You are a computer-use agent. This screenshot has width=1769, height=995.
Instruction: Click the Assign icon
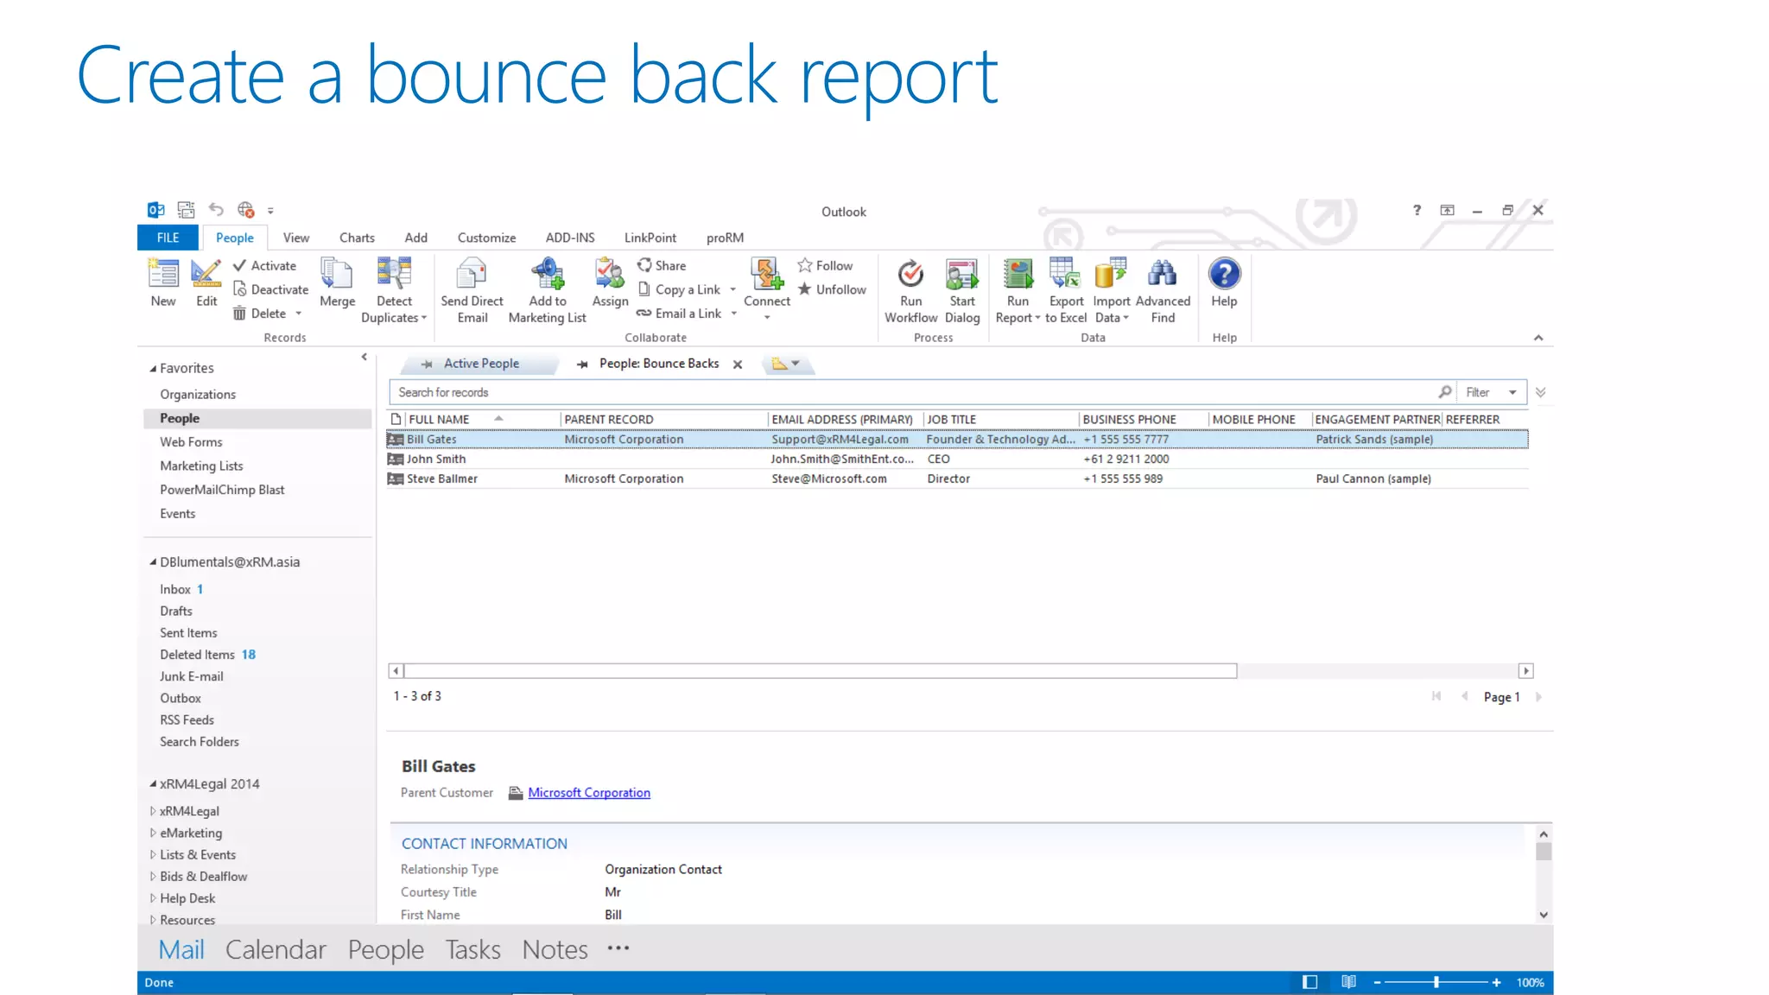point(610,274)
